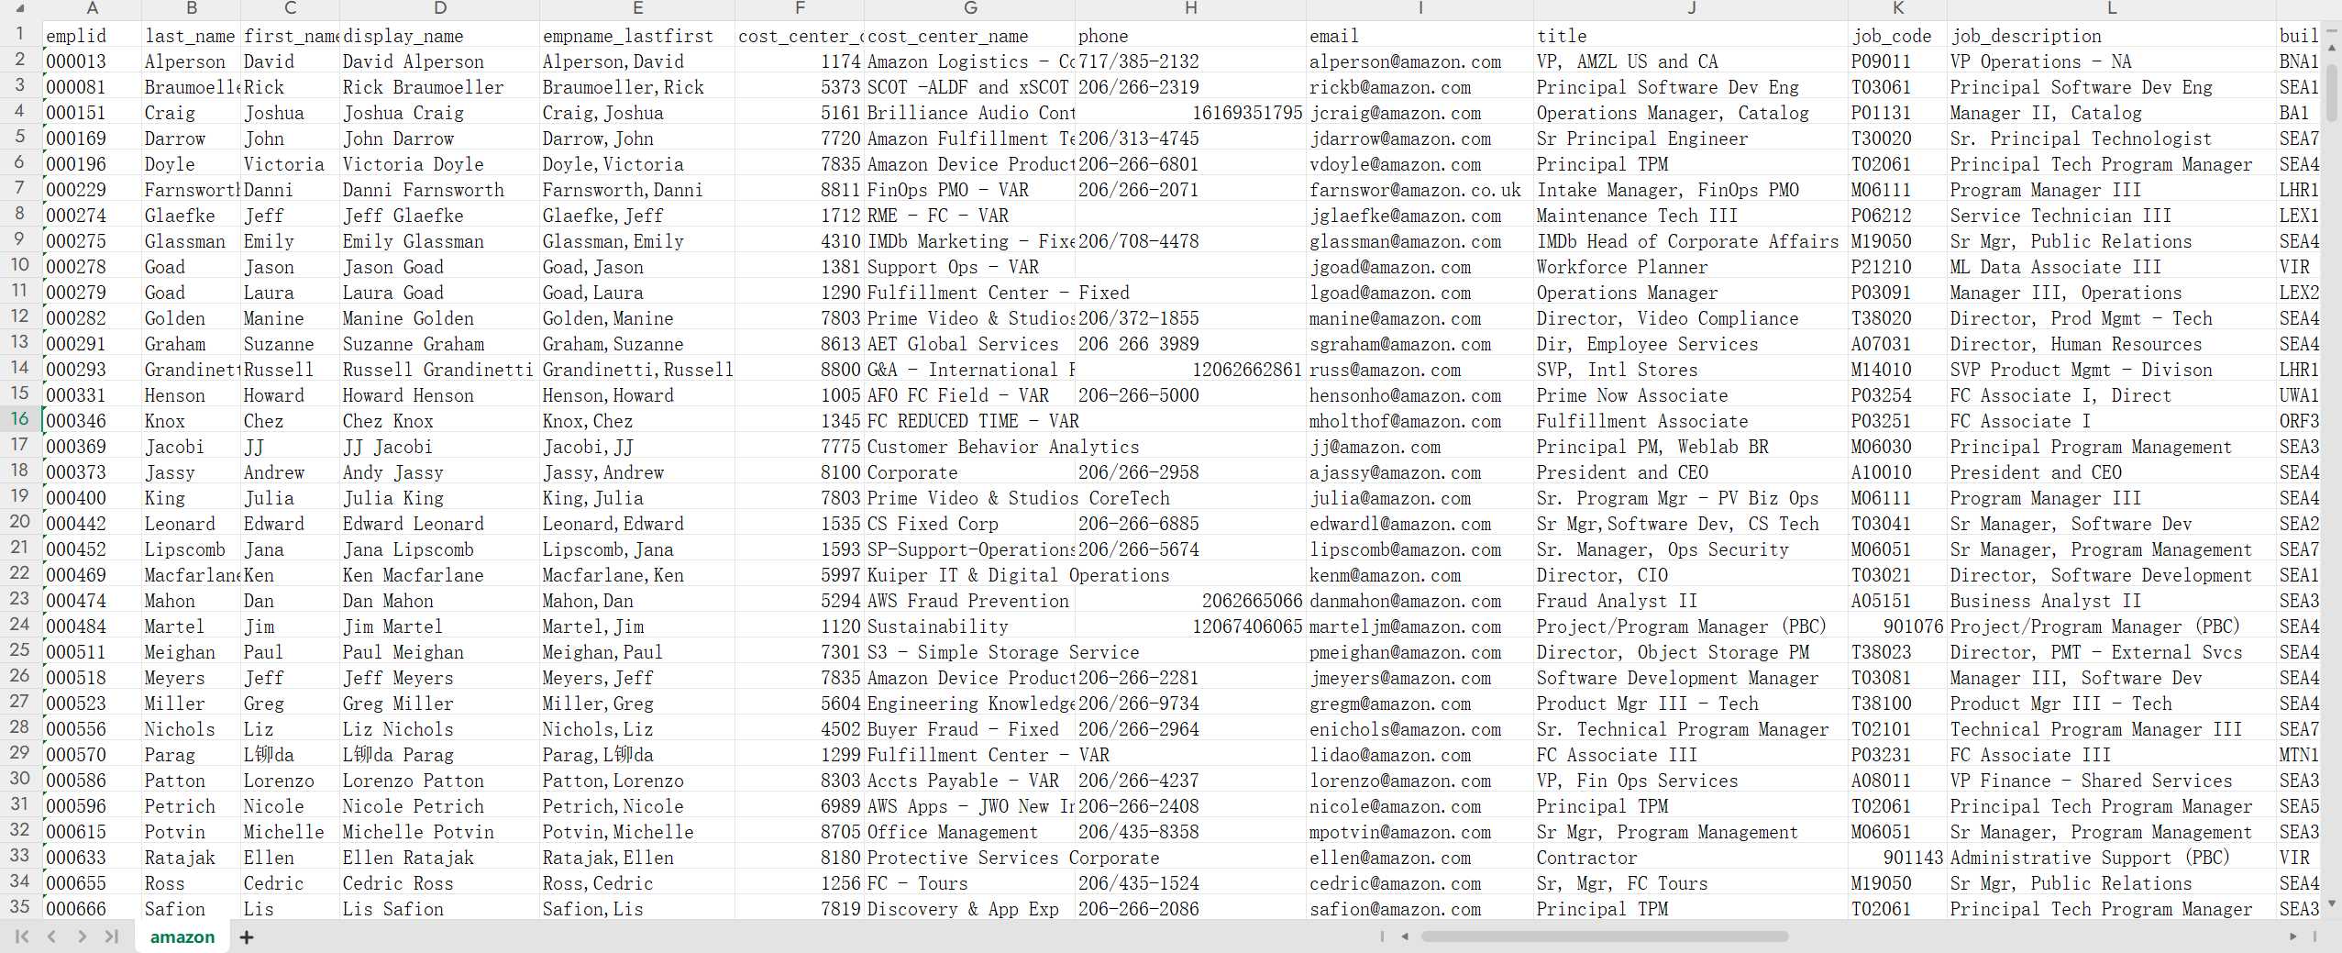Select phone cell 16169351795
Viewport: 2342px width, 953px height.
click(1190, 113)
